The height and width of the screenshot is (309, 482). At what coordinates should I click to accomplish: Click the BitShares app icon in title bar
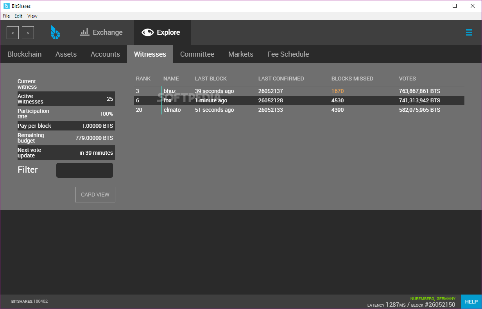point(7,6)
